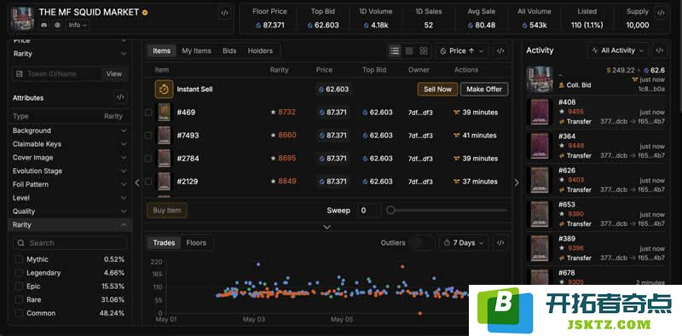Switch to the My Items tab
The height and width of the screenshot is (336, 682).
click(197, 51)
